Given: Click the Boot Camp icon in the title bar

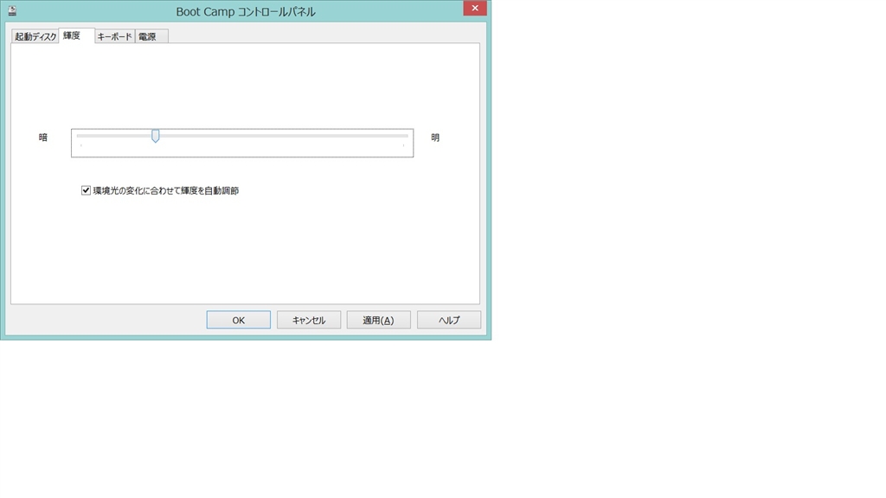Looking at the screenshot, I should click(12, 10).
